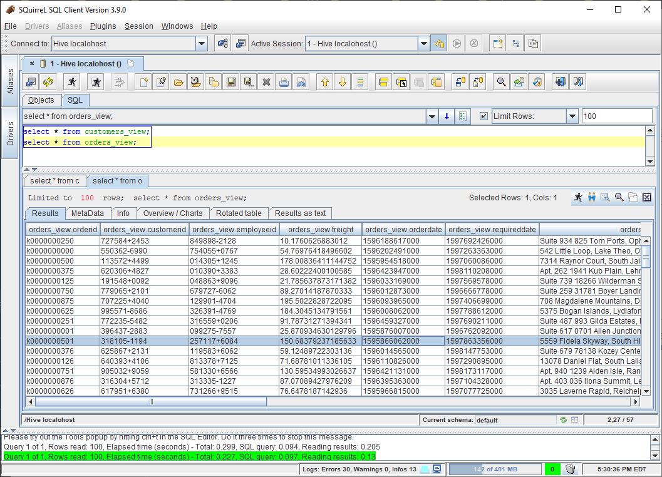Expand the Drivers side panel
Image resolution: width=662 pixels, height=477 pixels.
point(10,133)
